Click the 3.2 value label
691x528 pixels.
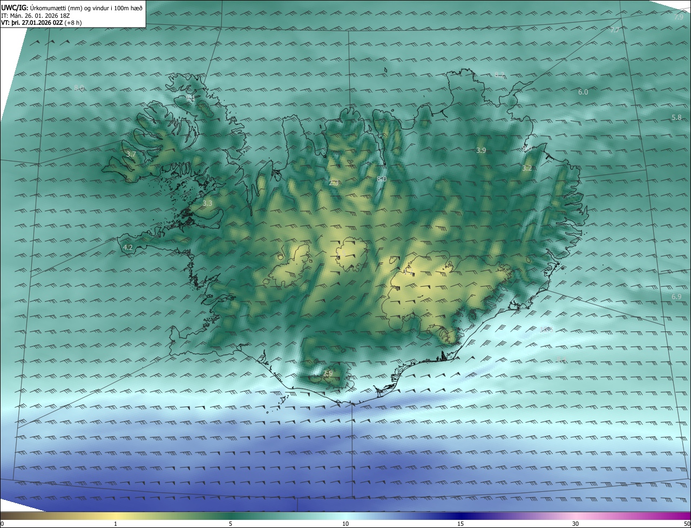coord(527,168)
